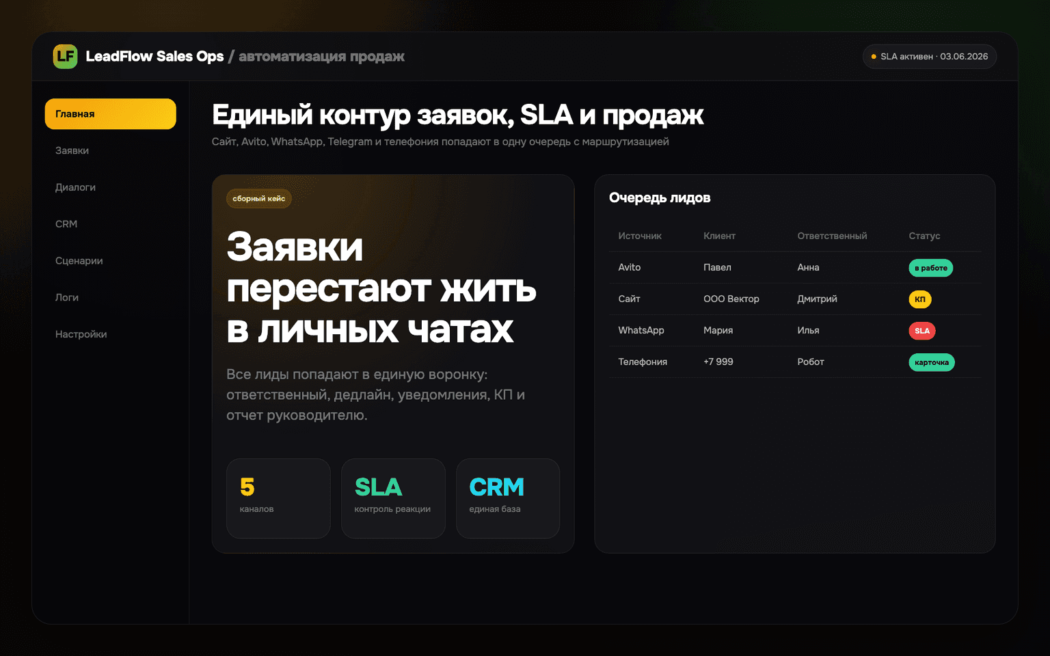Viewport: 1050px width, 656px height.
Task: Select the Сайт source cell
Action: click(629, 299)
